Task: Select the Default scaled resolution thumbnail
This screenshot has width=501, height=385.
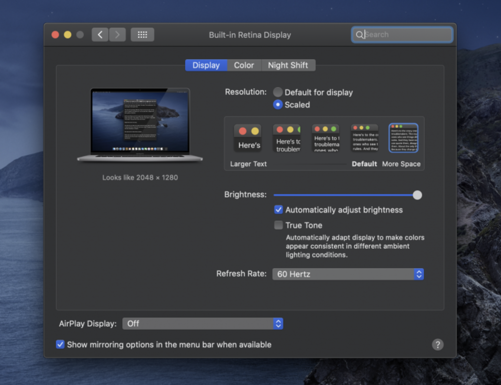Action: pos(365,138)
